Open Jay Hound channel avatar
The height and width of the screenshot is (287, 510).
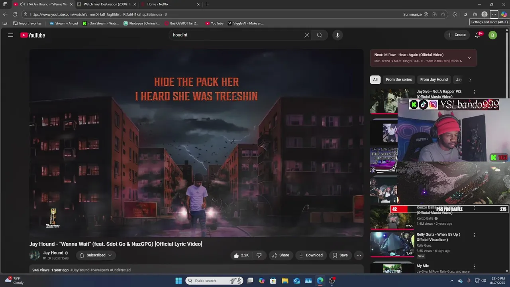click(34, 255)
